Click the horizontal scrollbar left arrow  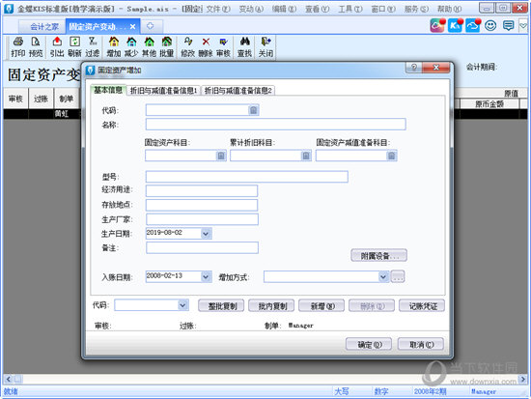click(9, 379)
